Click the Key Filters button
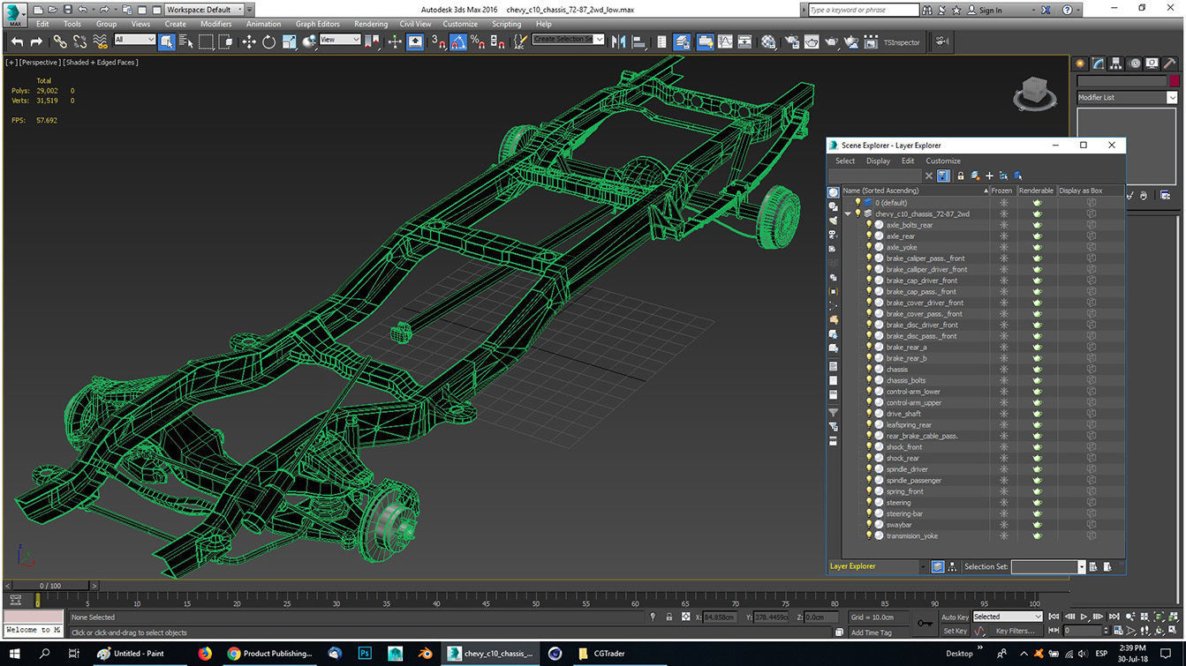The image size is (1186, 666). coord(1016,632)
